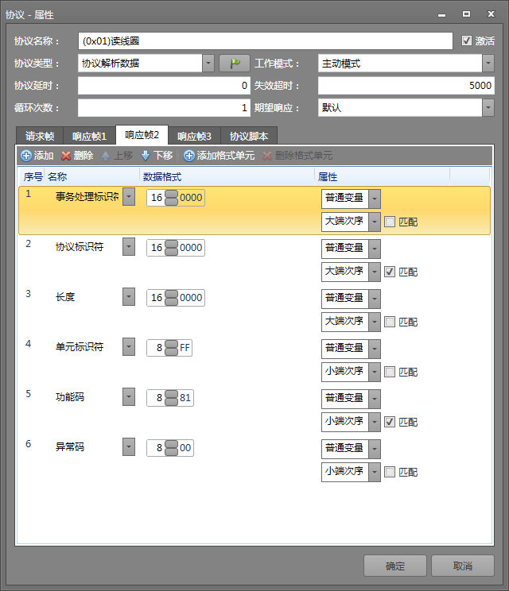The height and width of the screenshot is (591, 509).
Task: Toggle the 激活 checkbox
Action: coord(467,41)
